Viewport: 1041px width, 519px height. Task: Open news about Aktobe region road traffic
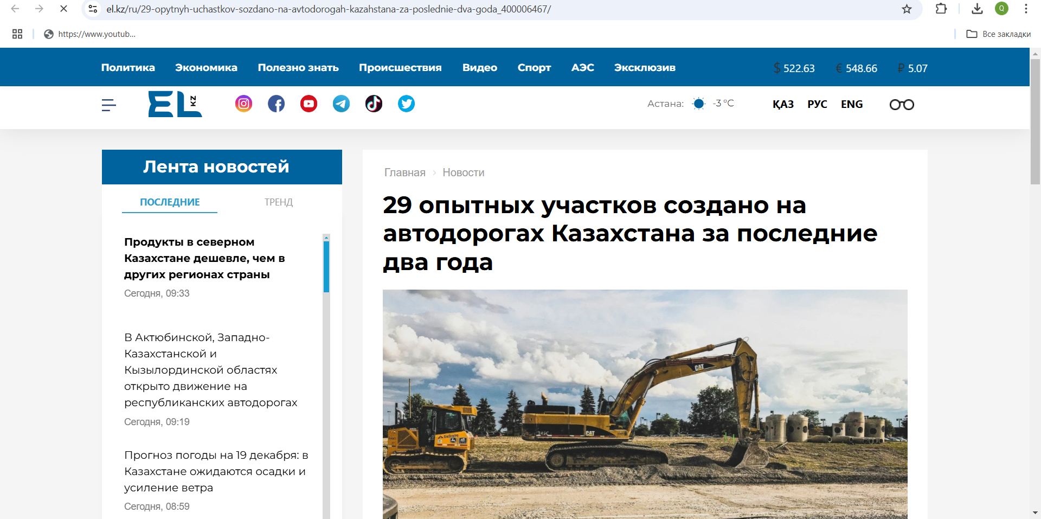click(211, 370)
